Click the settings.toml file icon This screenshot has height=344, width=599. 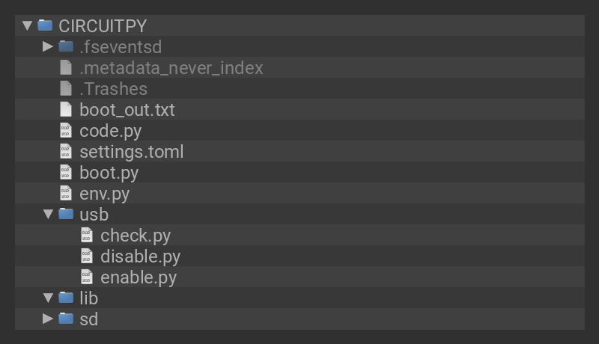66,151
